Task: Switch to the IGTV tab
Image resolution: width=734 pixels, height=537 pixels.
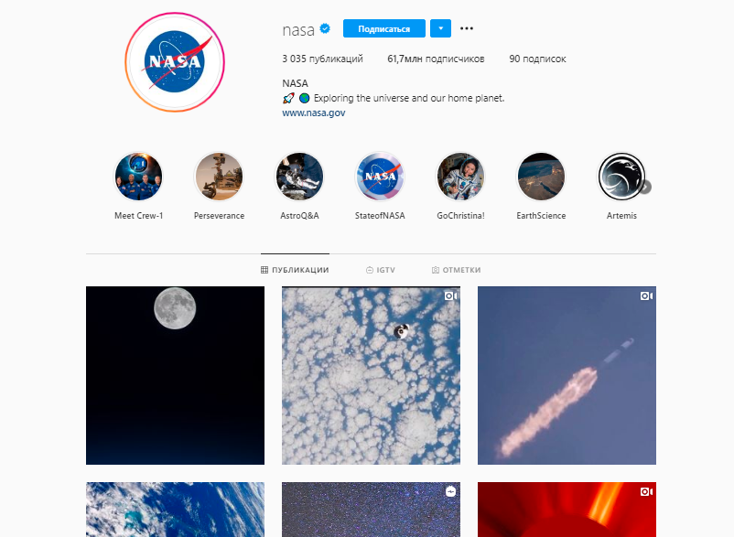Action: (381, 270)
